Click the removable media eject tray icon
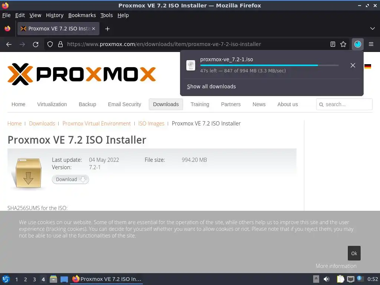The width and height of the screenshot is (380, 285). 316,279
